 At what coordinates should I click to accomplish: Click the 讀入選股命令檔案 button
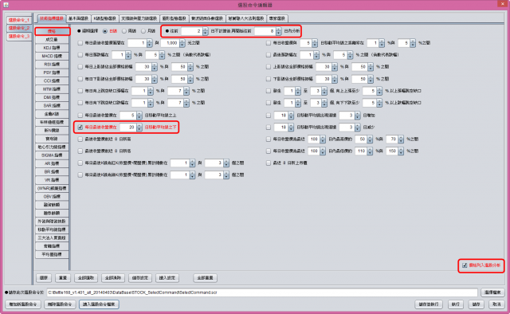coord(99,304)
